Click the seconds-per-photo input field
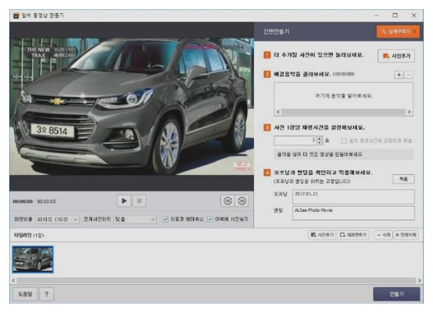This screenshot has width=433, height=313. (295, 140)
